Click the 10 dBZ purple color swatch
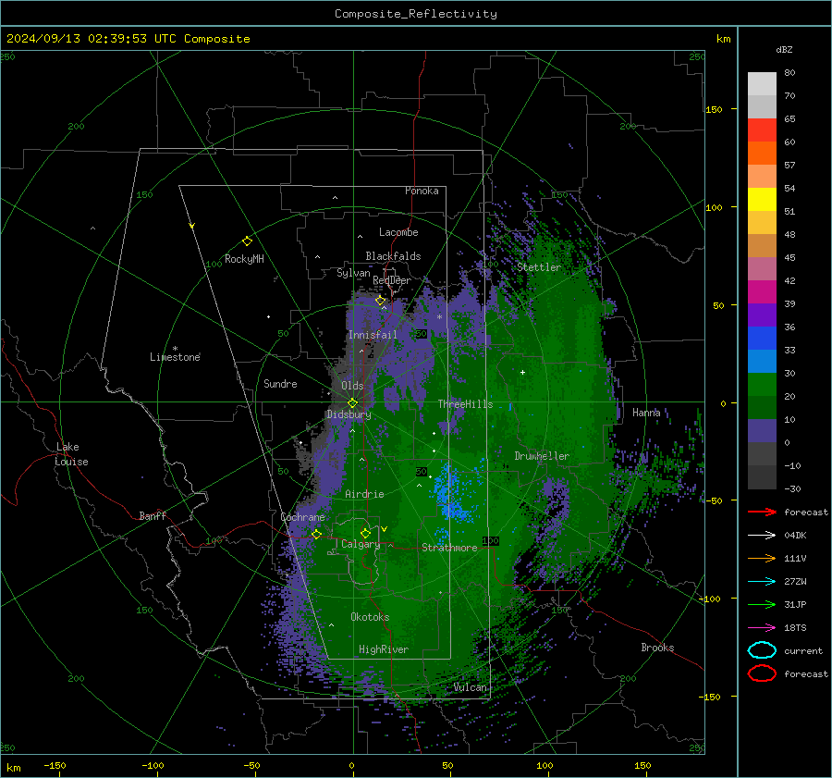This screenshot has height=778, width=832. 762,430
